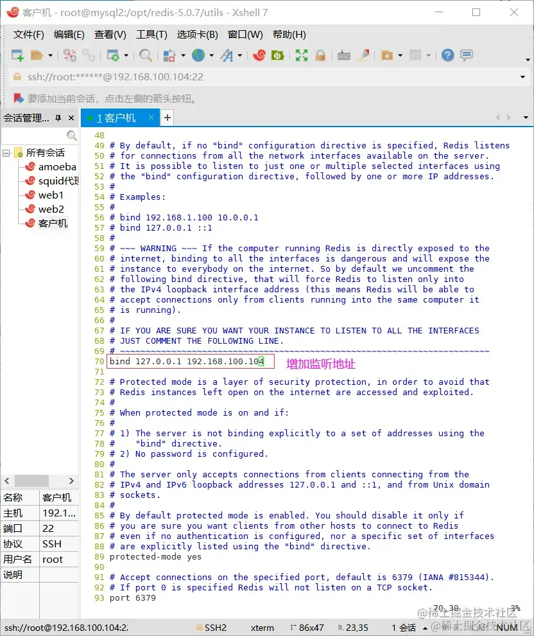Expand the toolbar overflow arrow
This screenshot has width=534, height=636.
(528, 60)
